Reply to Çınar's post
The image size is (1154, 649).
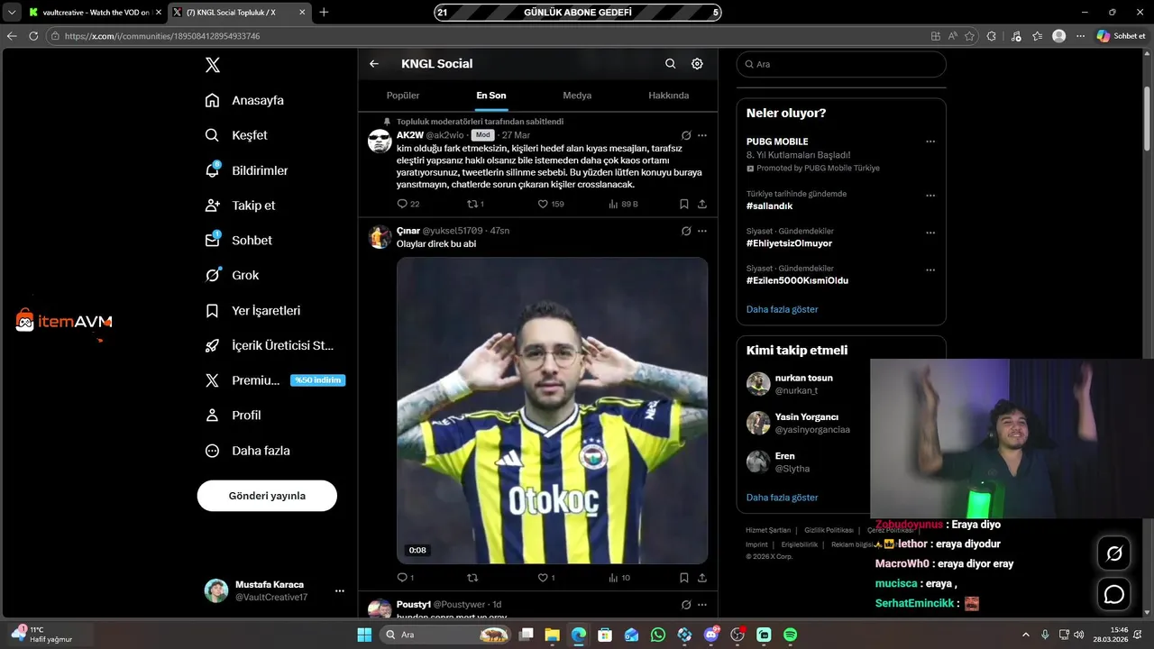[x=406, y=578]
